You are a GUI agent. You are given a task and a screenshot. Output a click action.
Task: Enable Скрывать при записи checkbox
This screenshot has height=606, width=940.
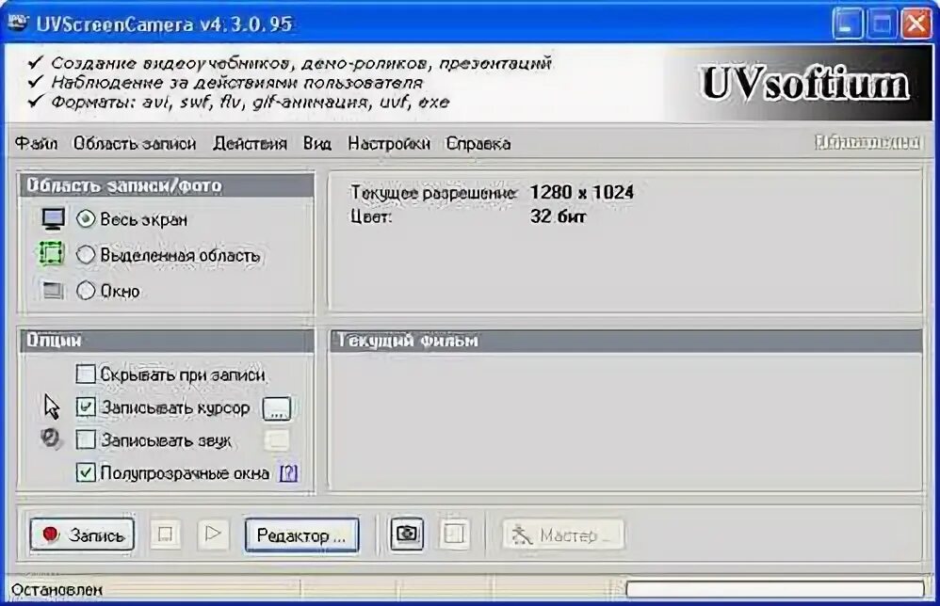[86, 375]
